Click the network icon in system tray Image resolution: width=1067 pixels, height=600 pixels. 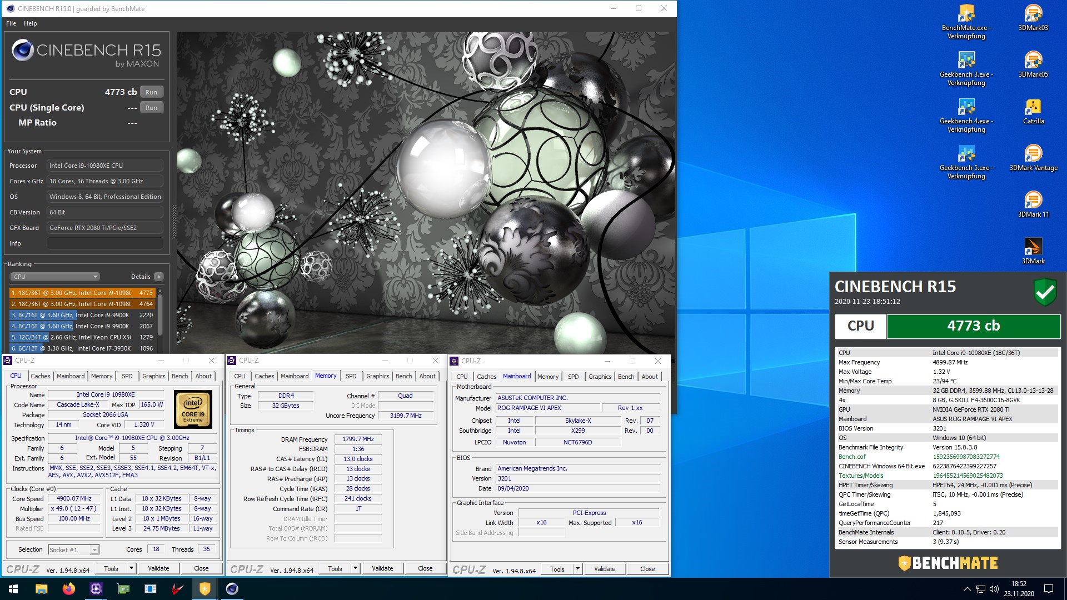[x=981, y=589]
